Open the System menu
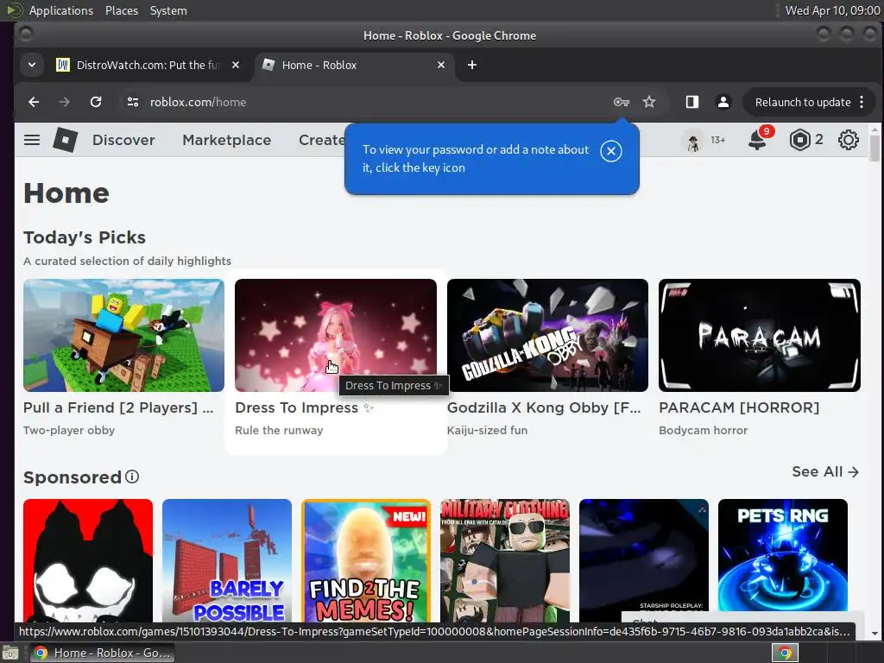Image resolution: width=884 pixels, height=663 pixels. pos(168,10)
